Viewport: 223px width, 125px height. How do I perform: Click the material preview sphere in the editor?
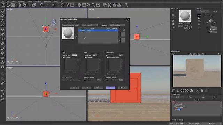tap(68, 33)
